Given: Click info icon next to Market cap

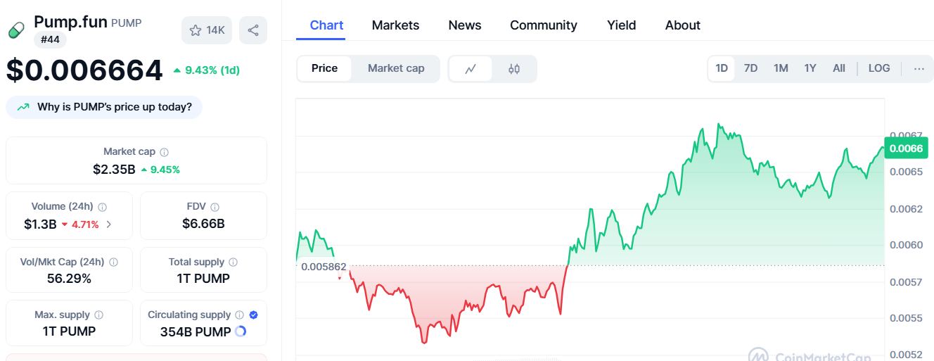Looking at the screenshot, I should pyautogui.click(x=165, y=152).
